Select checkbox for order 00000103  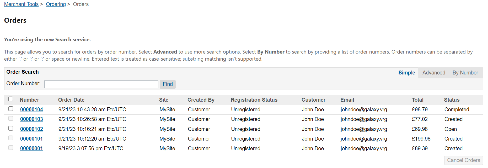(x=11, y=118)
